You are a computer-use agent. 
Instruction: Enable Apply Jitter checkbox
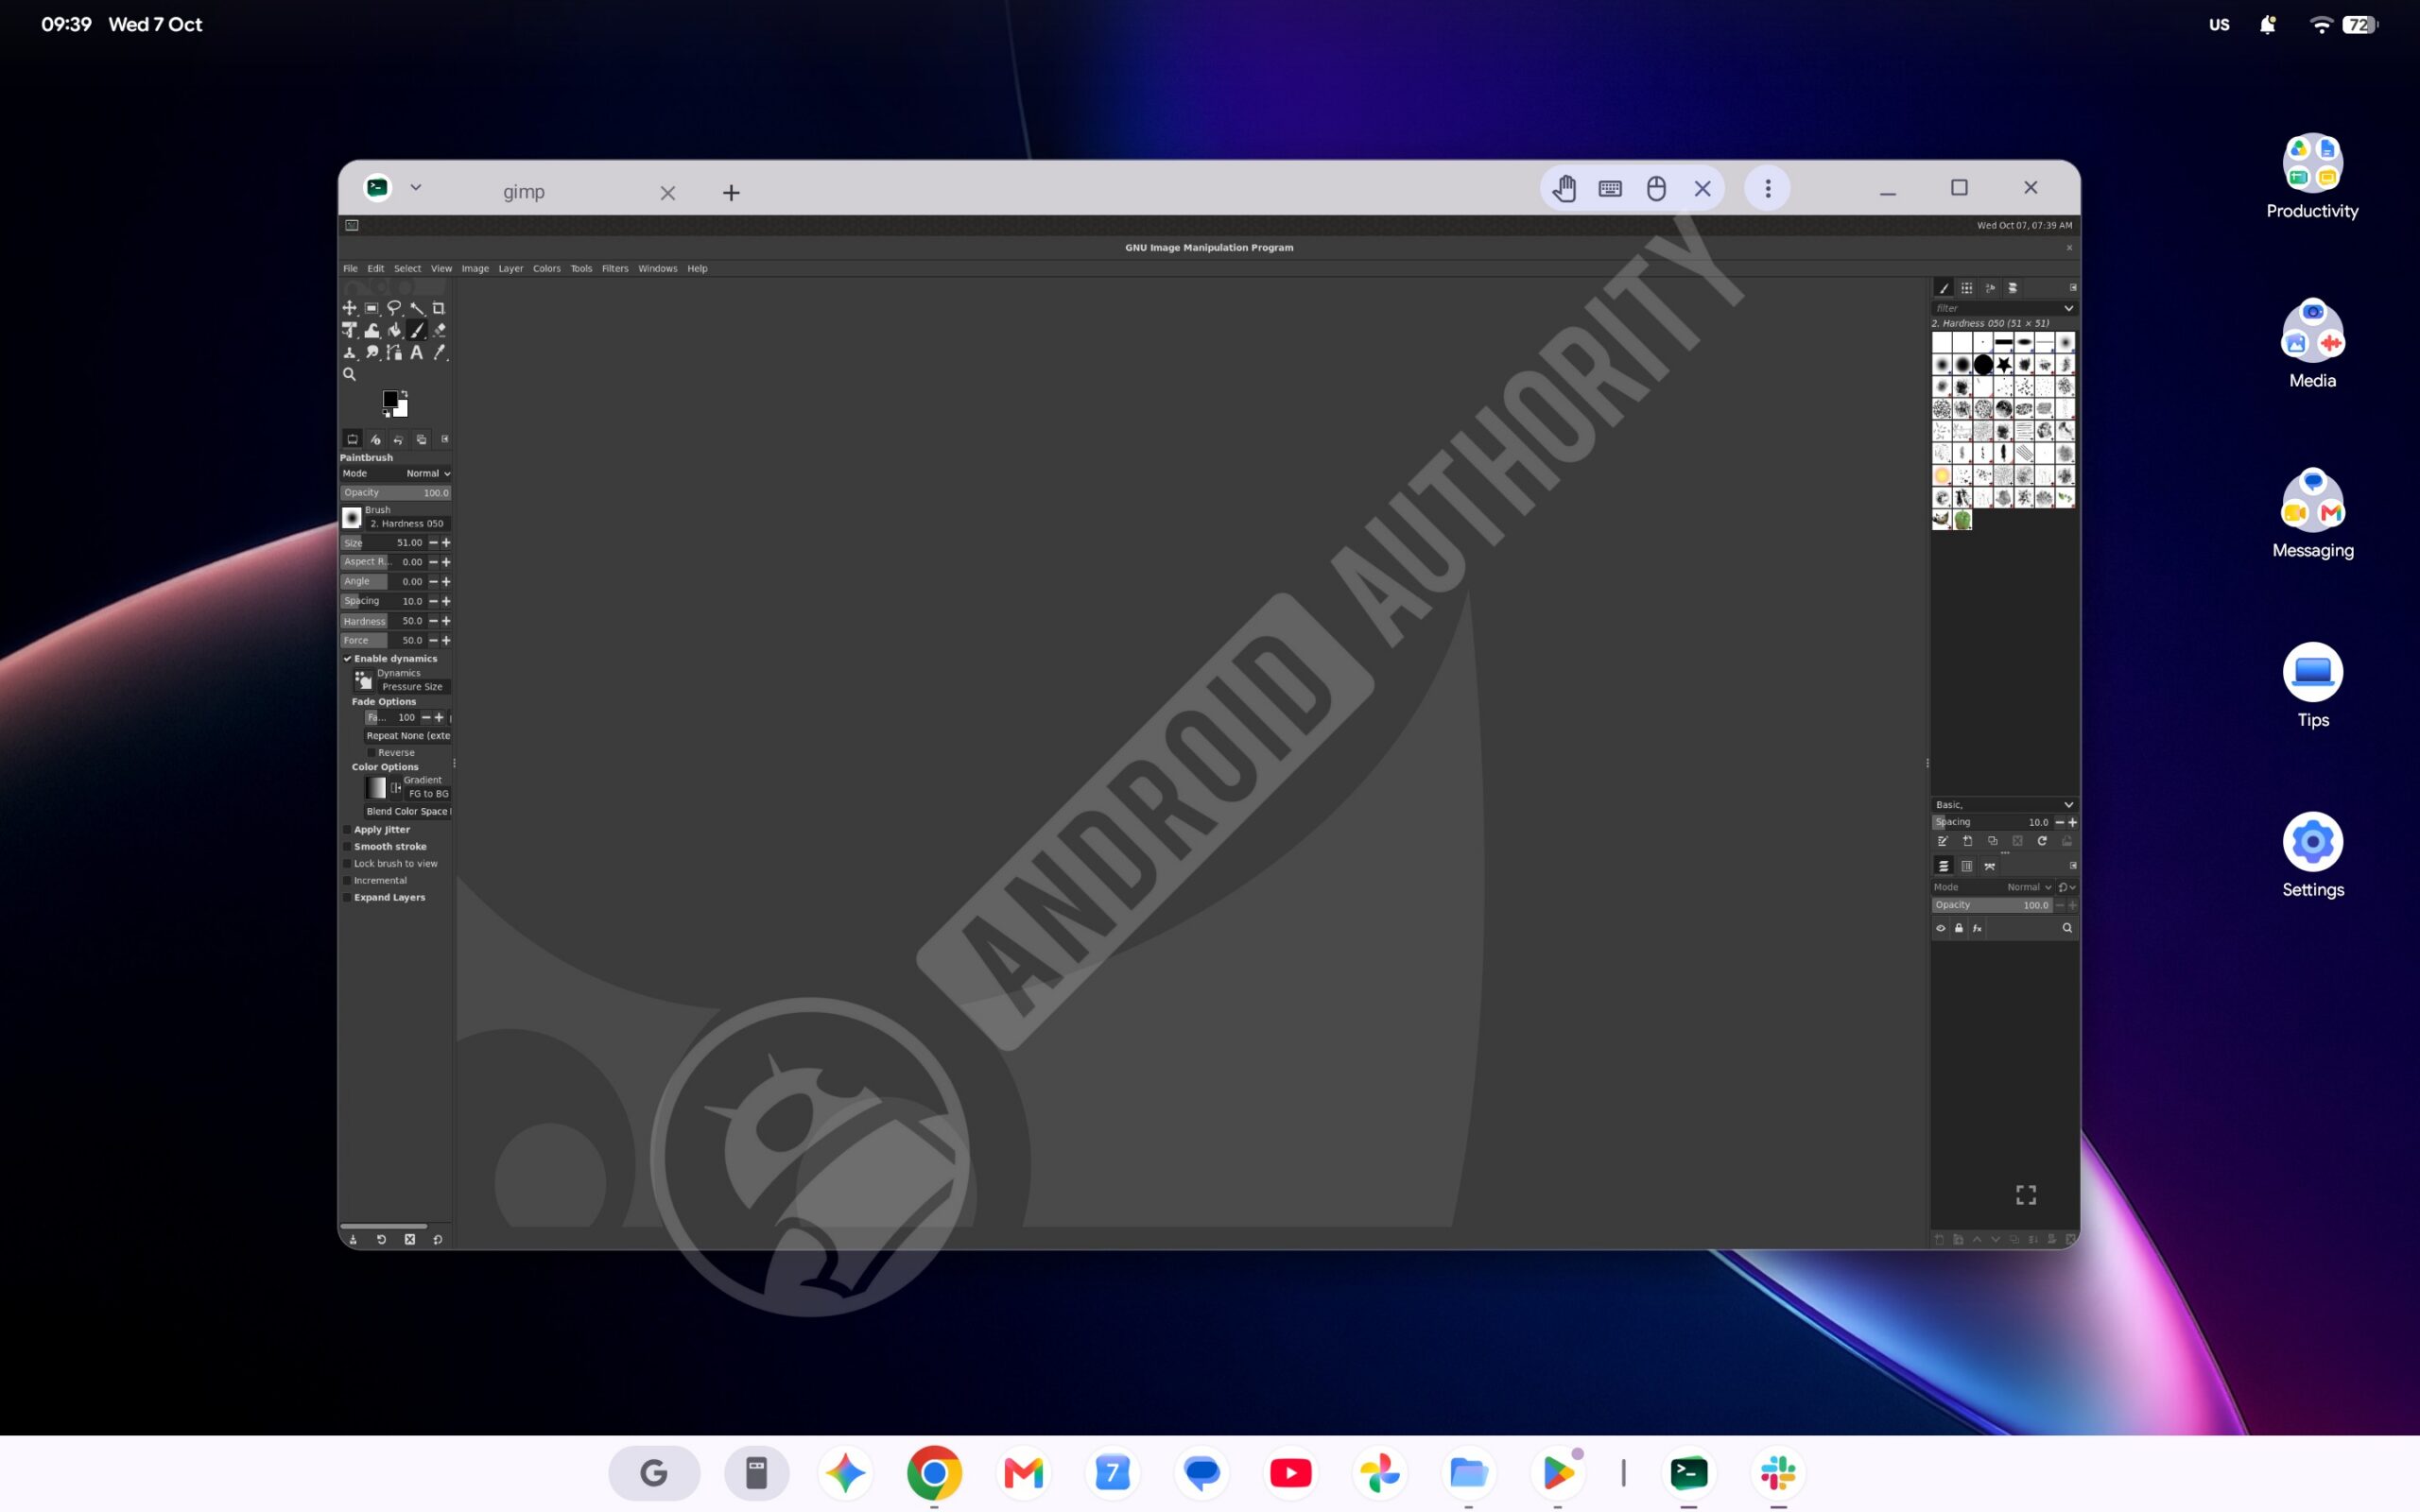347,830
